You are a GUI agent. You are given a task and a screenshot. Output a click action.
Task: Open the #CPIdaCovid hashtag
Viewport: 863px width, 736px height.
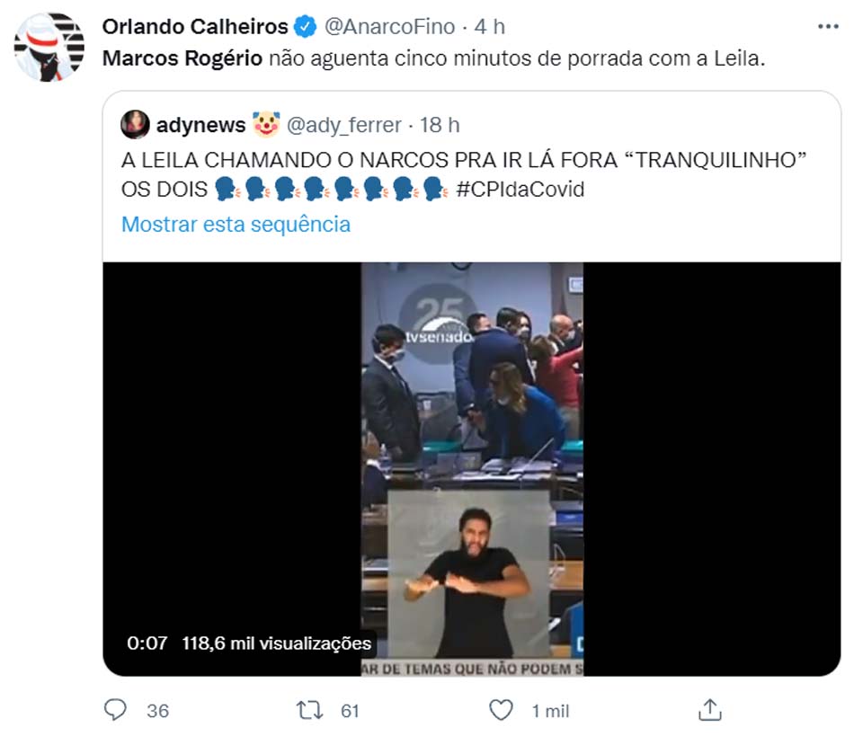pos(520,190)
